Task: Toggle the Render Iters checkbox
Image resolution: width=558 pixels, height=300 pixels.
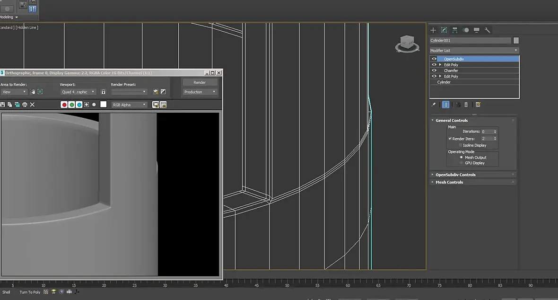Action: coord(450,139)
